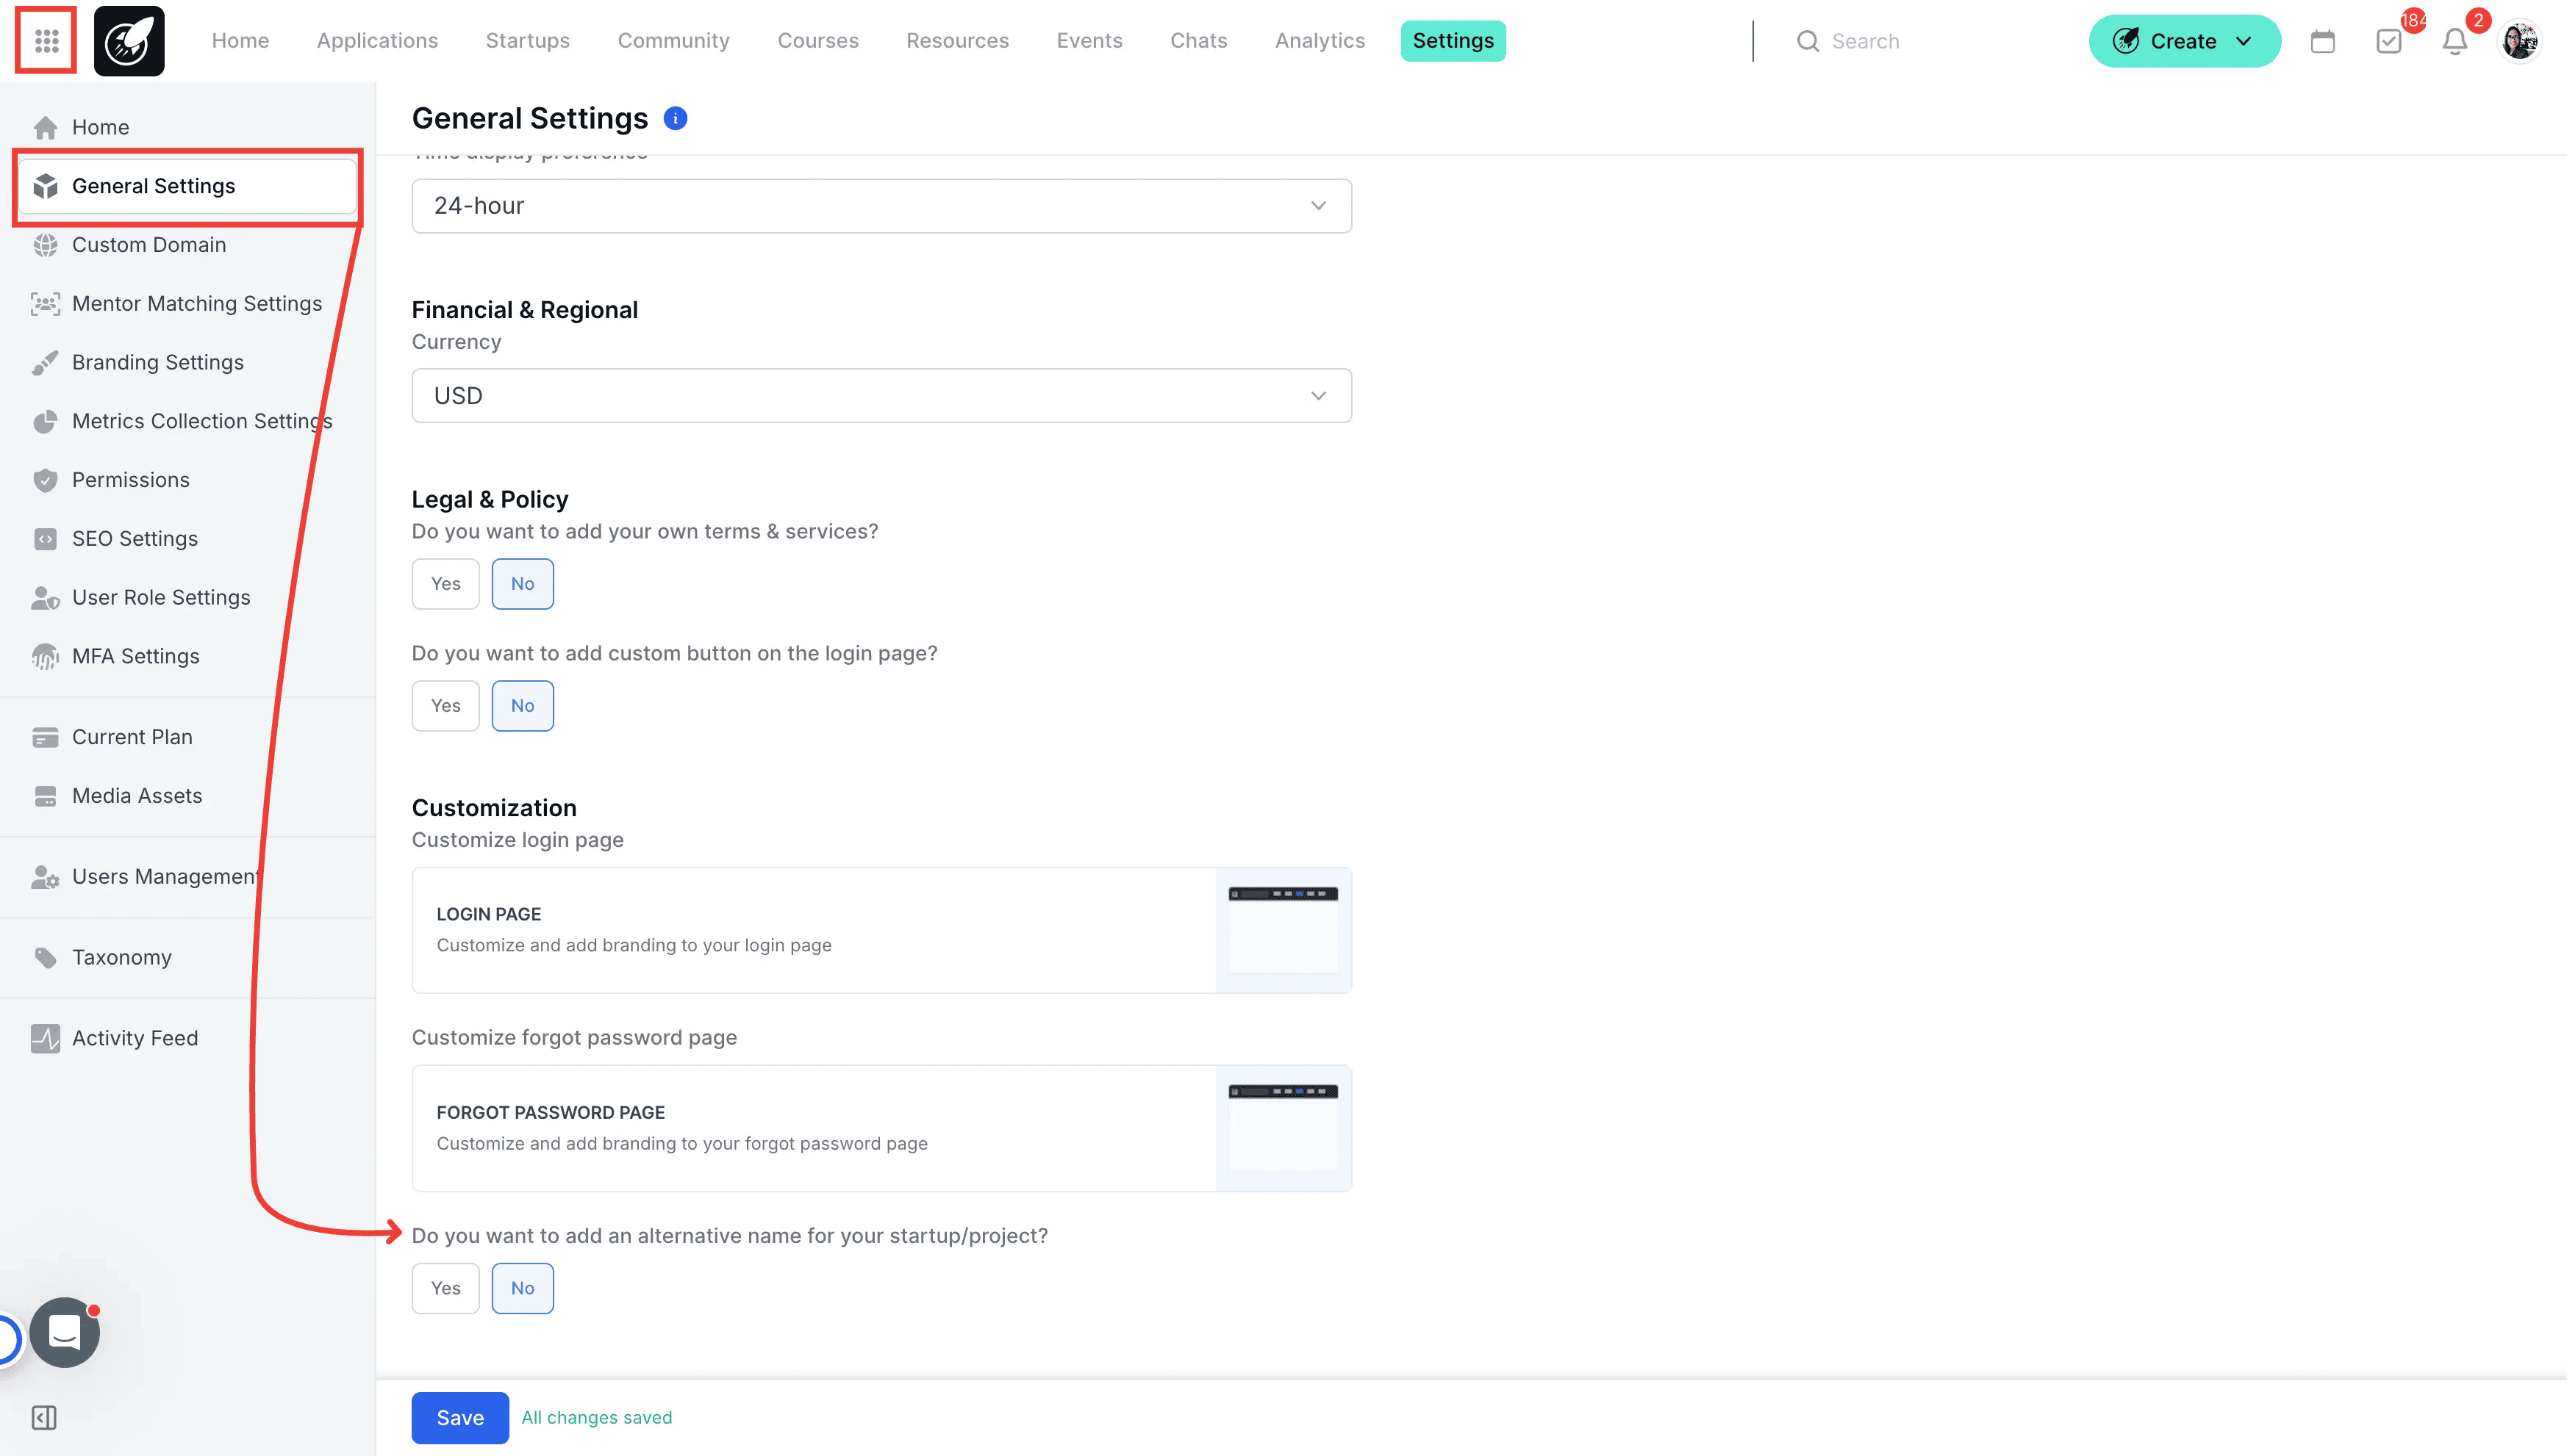Click the blue Save button
The height and width of the screenshot is (1456, 2567).
(460, 1417)
